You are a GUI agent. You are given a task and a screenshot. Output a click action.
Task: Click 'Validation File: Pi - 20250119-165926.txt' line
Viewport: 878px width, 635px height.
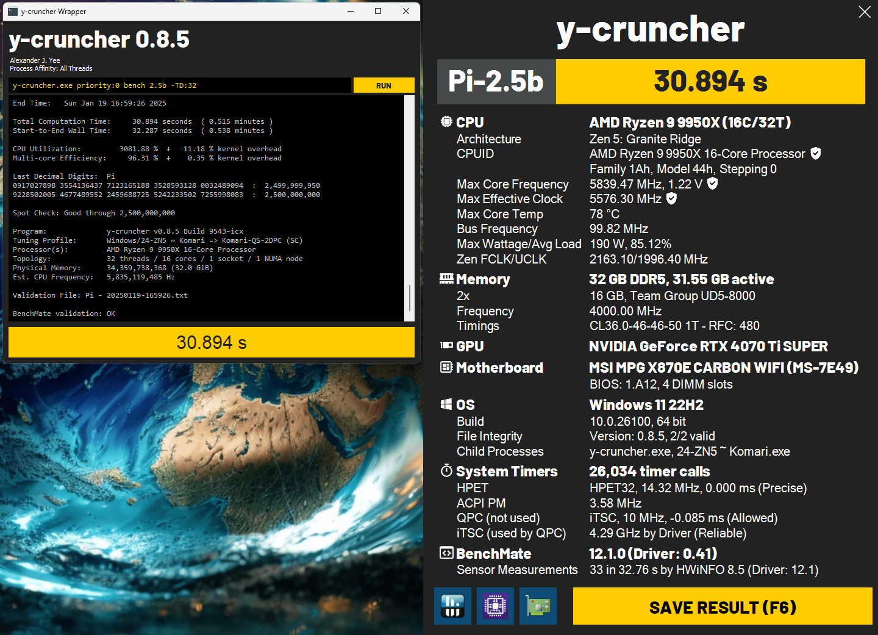click(100, 295)
